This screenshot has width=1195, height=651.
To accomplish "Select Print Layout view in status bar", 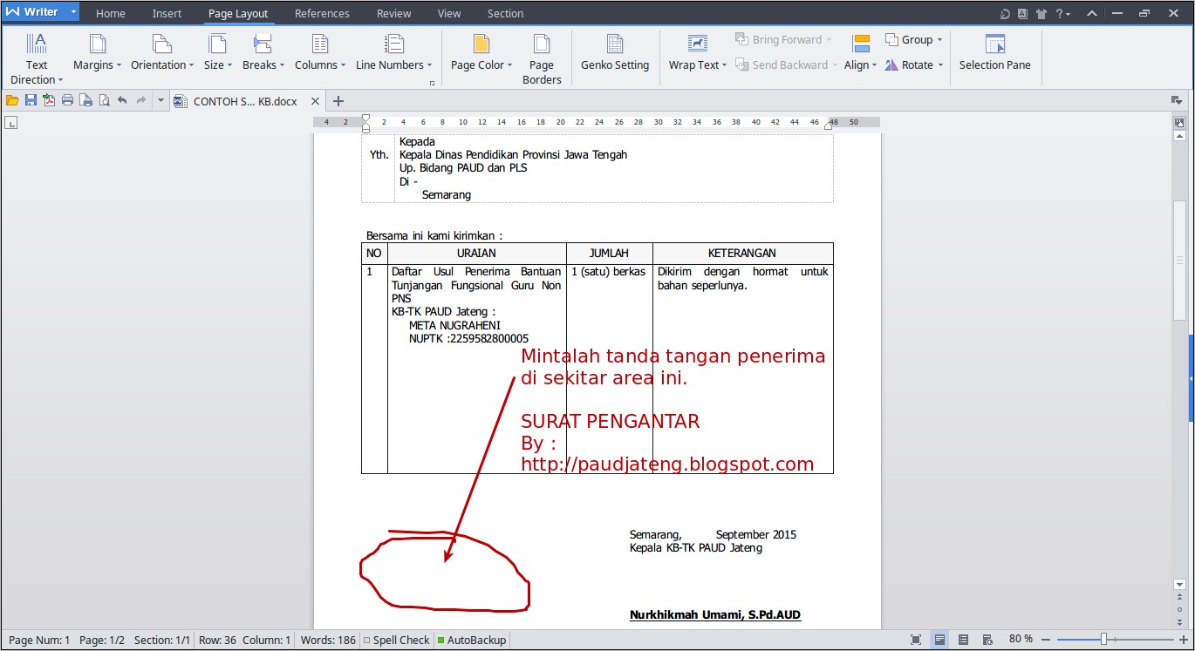I will (x=939, y=640).
